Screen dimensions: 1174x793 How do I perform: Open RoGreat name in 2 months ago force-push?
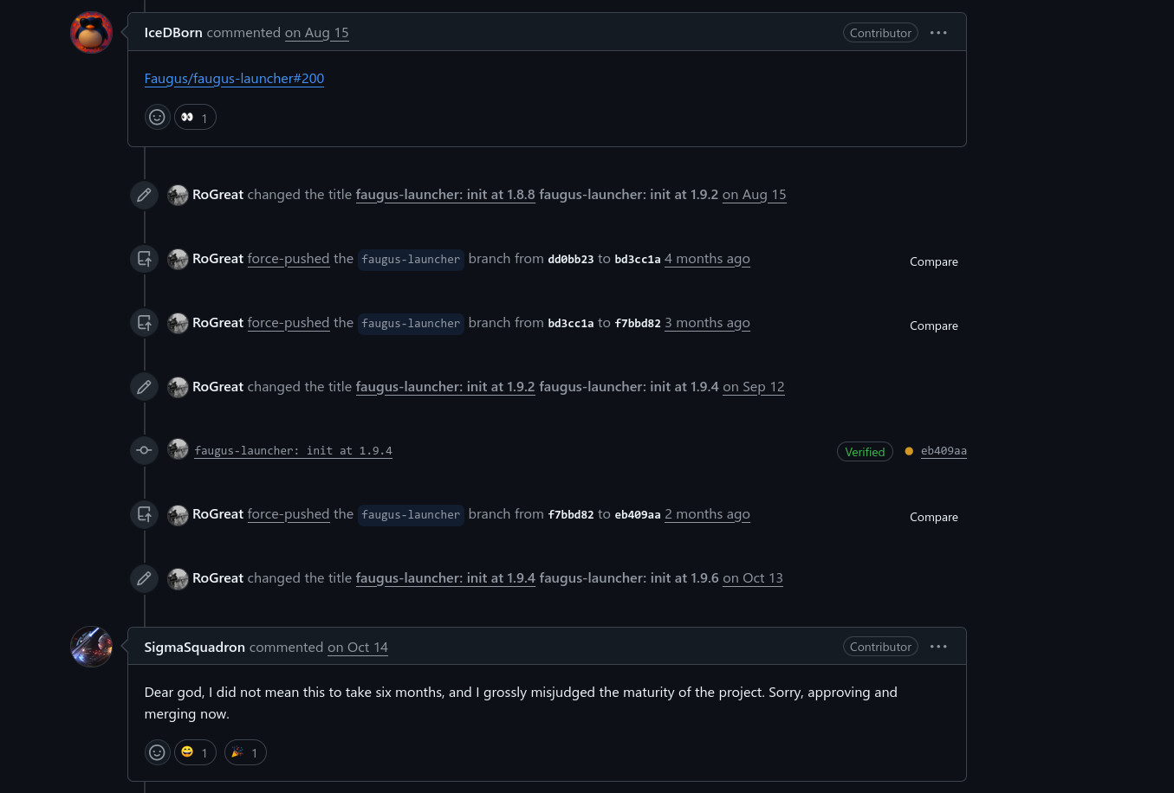pos(217,514)
